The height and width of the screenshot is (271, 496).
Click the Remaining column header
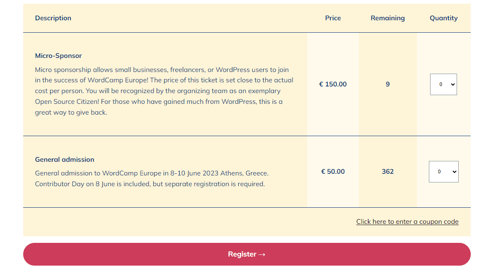tap(387, 18)
